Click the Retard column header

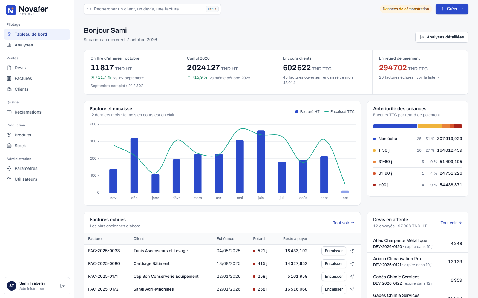(259, 239)
